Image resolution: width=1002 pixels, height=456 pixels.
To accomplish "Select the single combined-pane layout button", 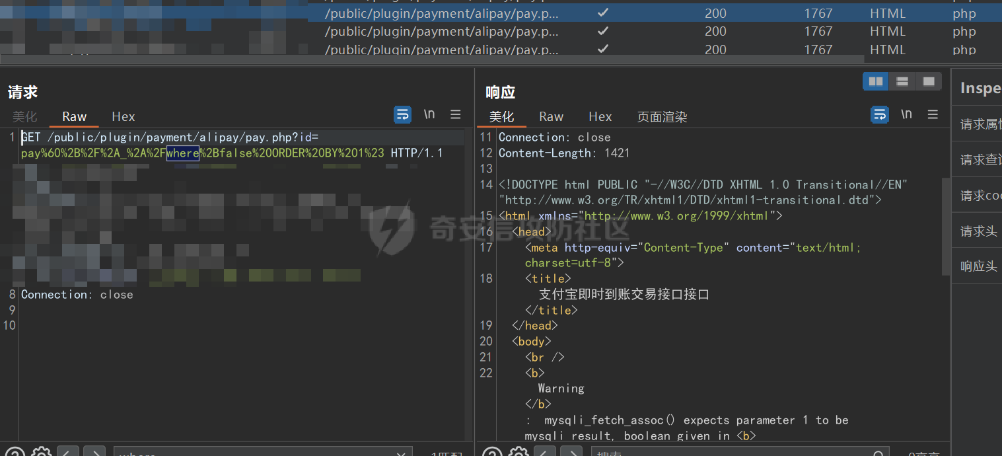I will point(929,81).
